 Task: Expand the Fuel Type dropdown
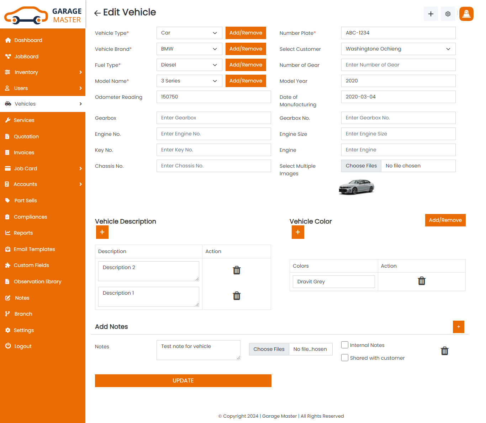189,65
